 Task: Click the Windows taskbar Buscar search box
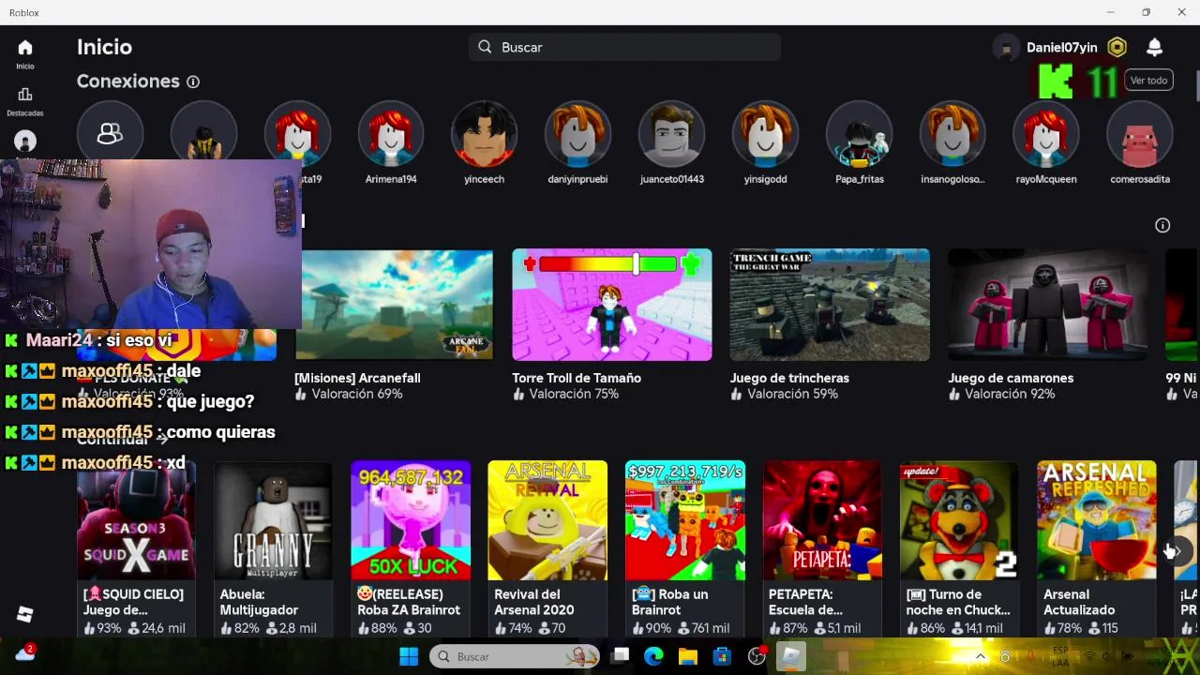coord(515,656)
